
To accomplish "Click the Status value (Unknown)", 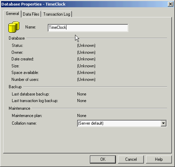I will [86, 45].
